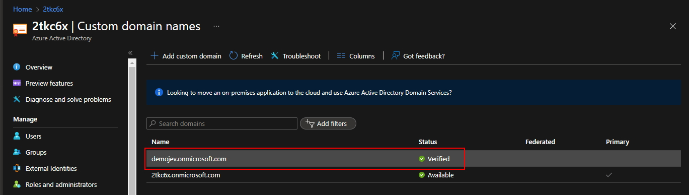The image size is (689, 195).
Task: Click the Columns list icon
Action: click(341, 56)
